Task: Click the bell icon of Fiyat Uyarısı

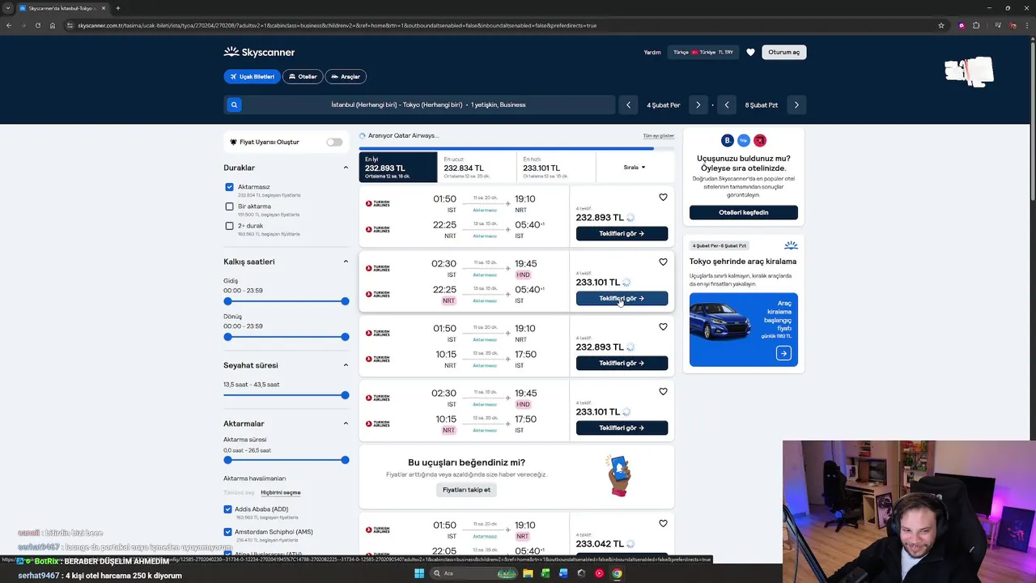Action: pos(234,142)
